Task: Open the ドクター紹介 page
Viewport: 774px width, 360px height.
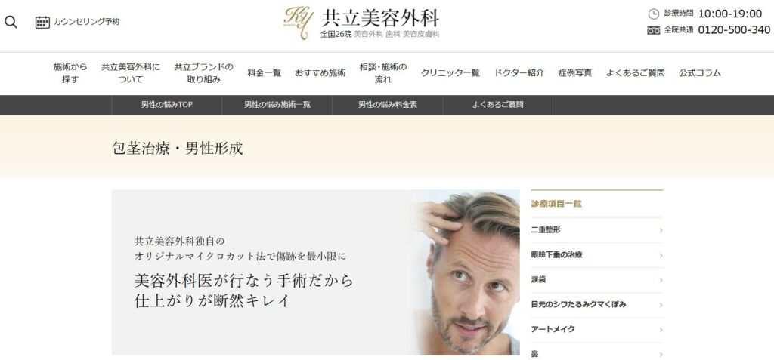Action: [x=519, y=73]
